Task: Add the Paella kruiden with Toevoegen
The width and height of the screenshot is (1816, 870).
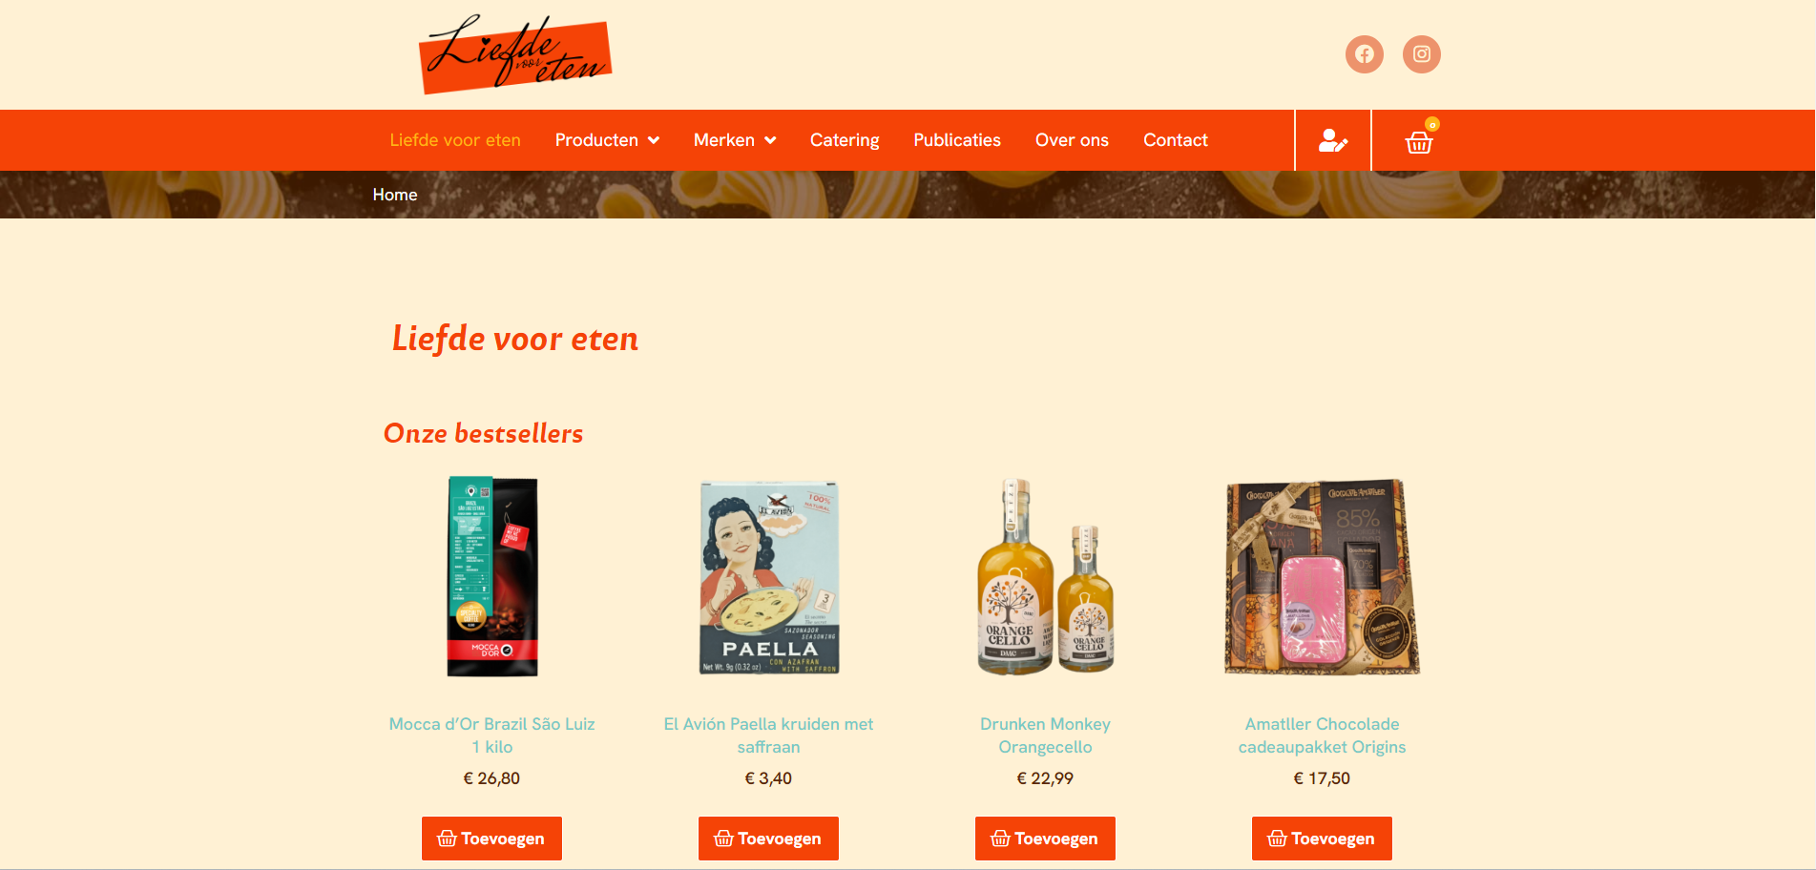Action: coord(768,839)
